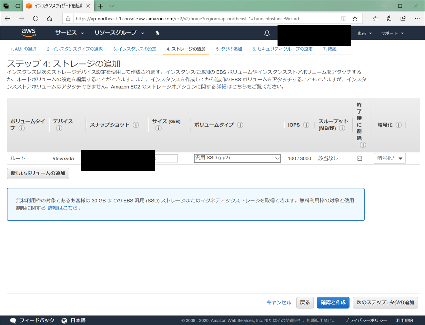Click info icon under デバイス header

(59, 128)
